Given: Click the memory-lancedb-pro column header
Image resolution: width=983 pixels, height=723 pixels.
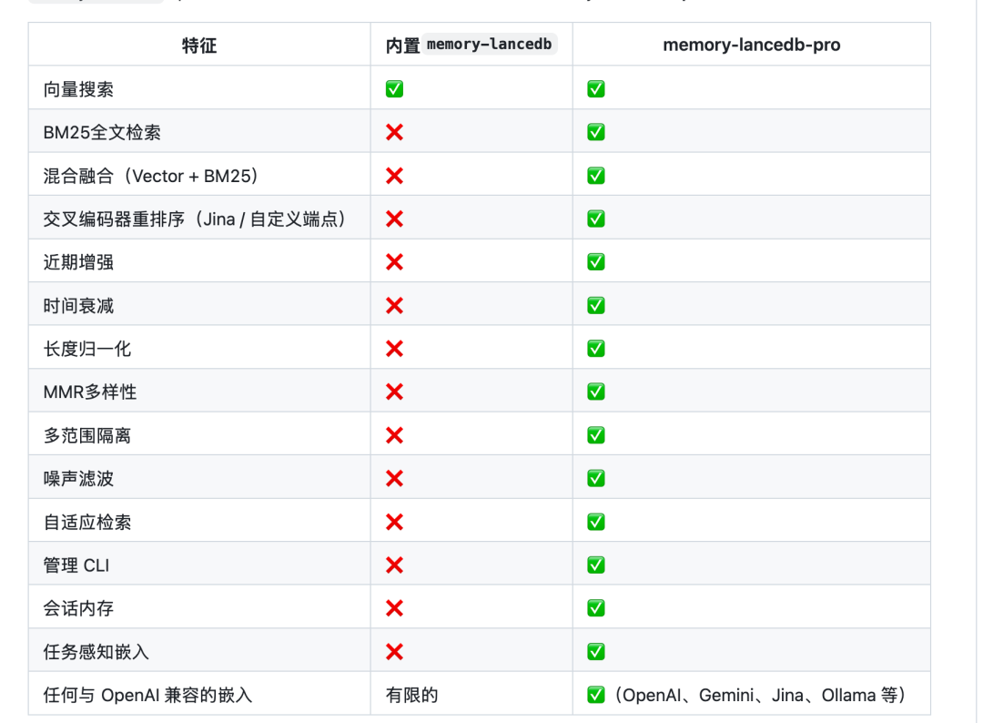Looking at the screenshot, I should (x=751, y=45).
